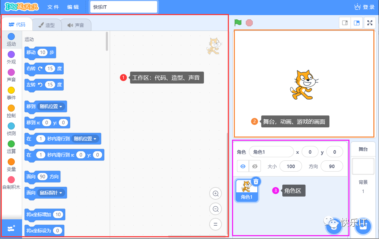Switch to small stage layout

345,23
